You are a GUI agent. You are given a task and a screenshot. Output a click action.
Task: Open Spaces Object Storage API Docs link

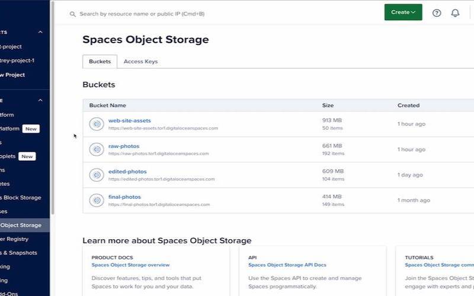tap(287, 265)
